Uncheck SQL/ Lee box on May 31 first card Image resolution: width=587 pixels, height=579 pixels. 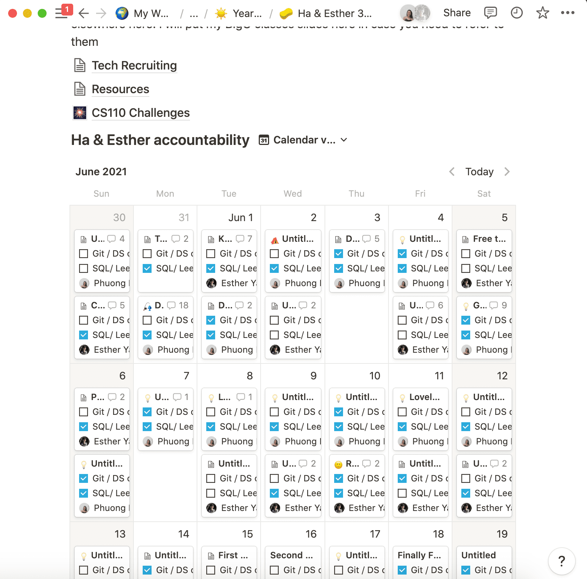[147, 268]
